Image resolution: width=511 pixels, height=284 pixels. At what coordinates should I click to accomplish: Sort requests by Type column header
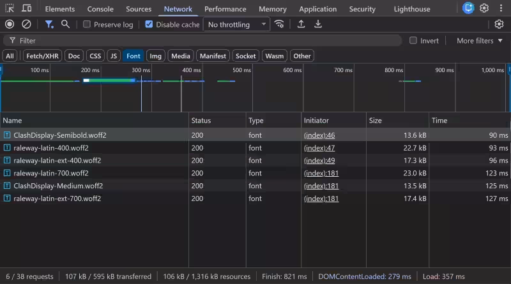tap(273, 121)
